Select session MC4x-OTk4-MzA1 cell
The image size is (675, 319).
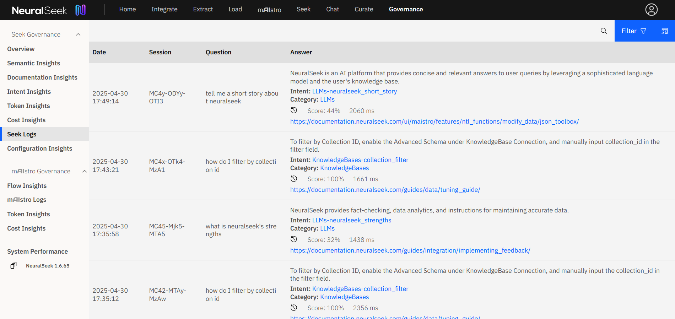(167, 166)
